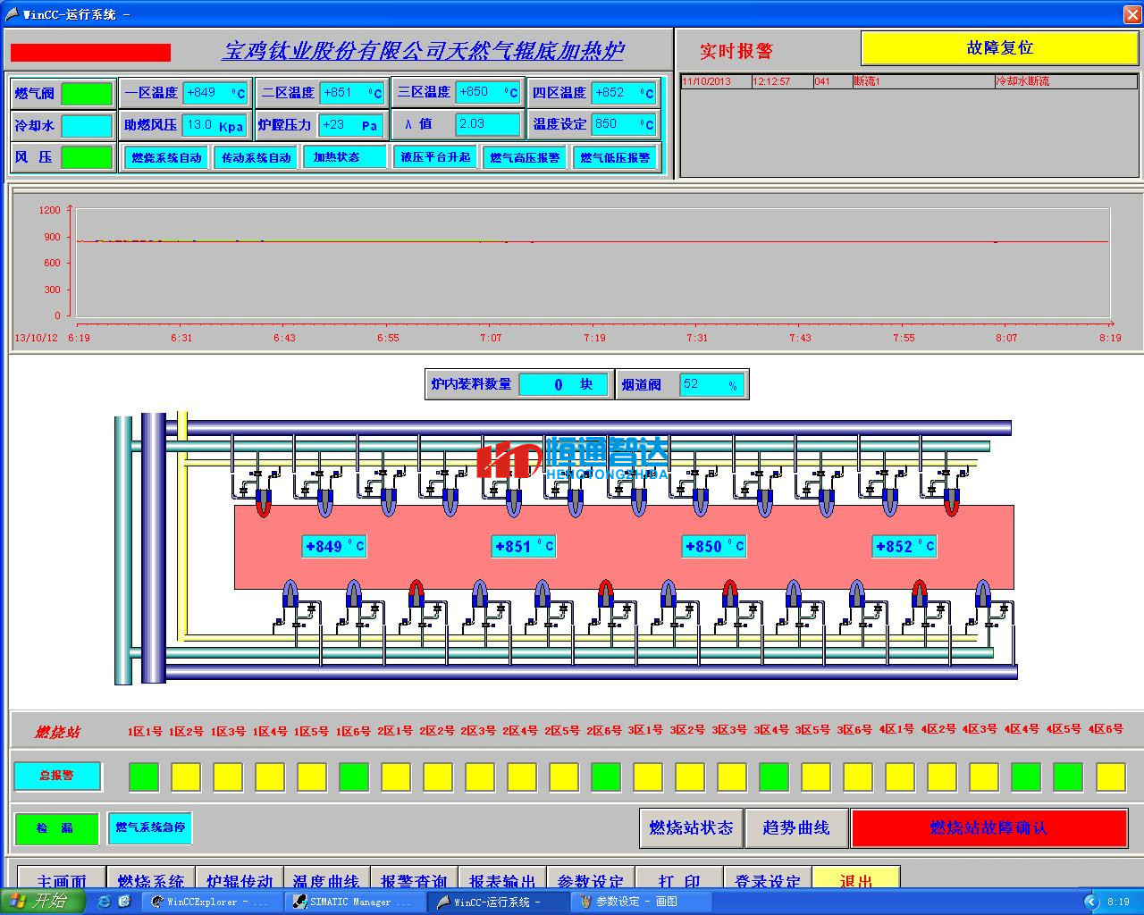This screenshot has height=915, width=1144.
Task: Open the 趋势曲线 trend view
Action: pyautogui.click(x=796, y=827)
